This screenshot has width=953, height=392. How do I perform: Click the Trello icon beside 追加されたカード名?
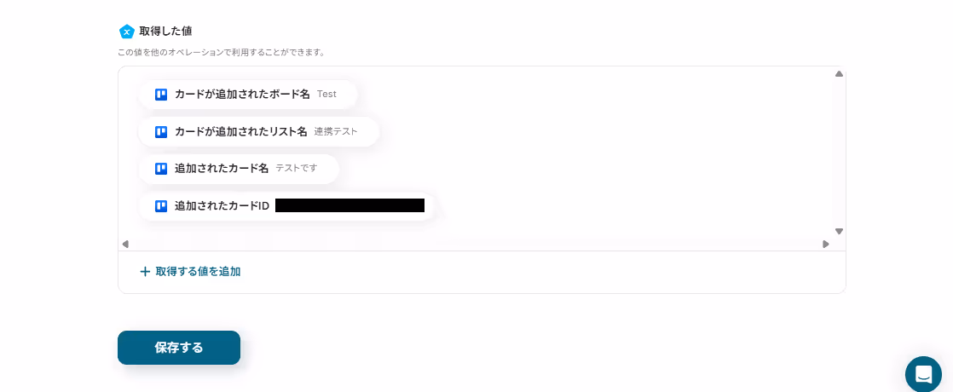(x=161, y=169)
